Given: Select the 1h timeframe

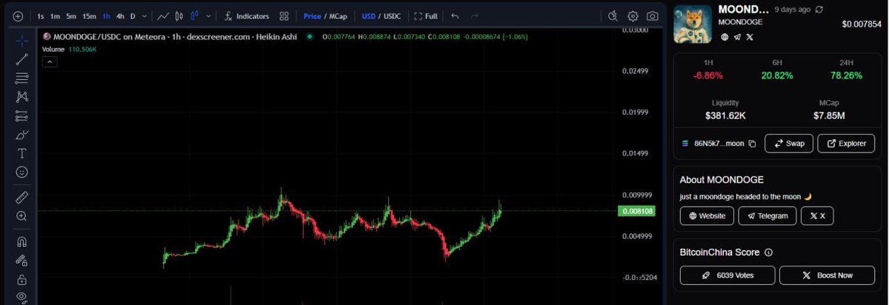Looking at the screenshot, I should tap(107, 16).
